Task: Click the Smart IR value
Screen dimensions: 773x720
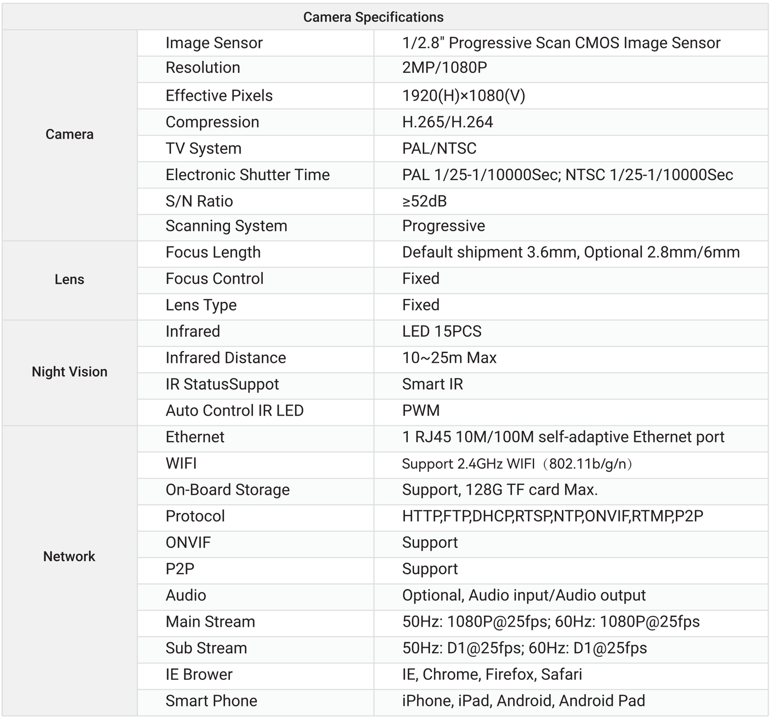Action: pyautogui.click(x=432, y=384)
